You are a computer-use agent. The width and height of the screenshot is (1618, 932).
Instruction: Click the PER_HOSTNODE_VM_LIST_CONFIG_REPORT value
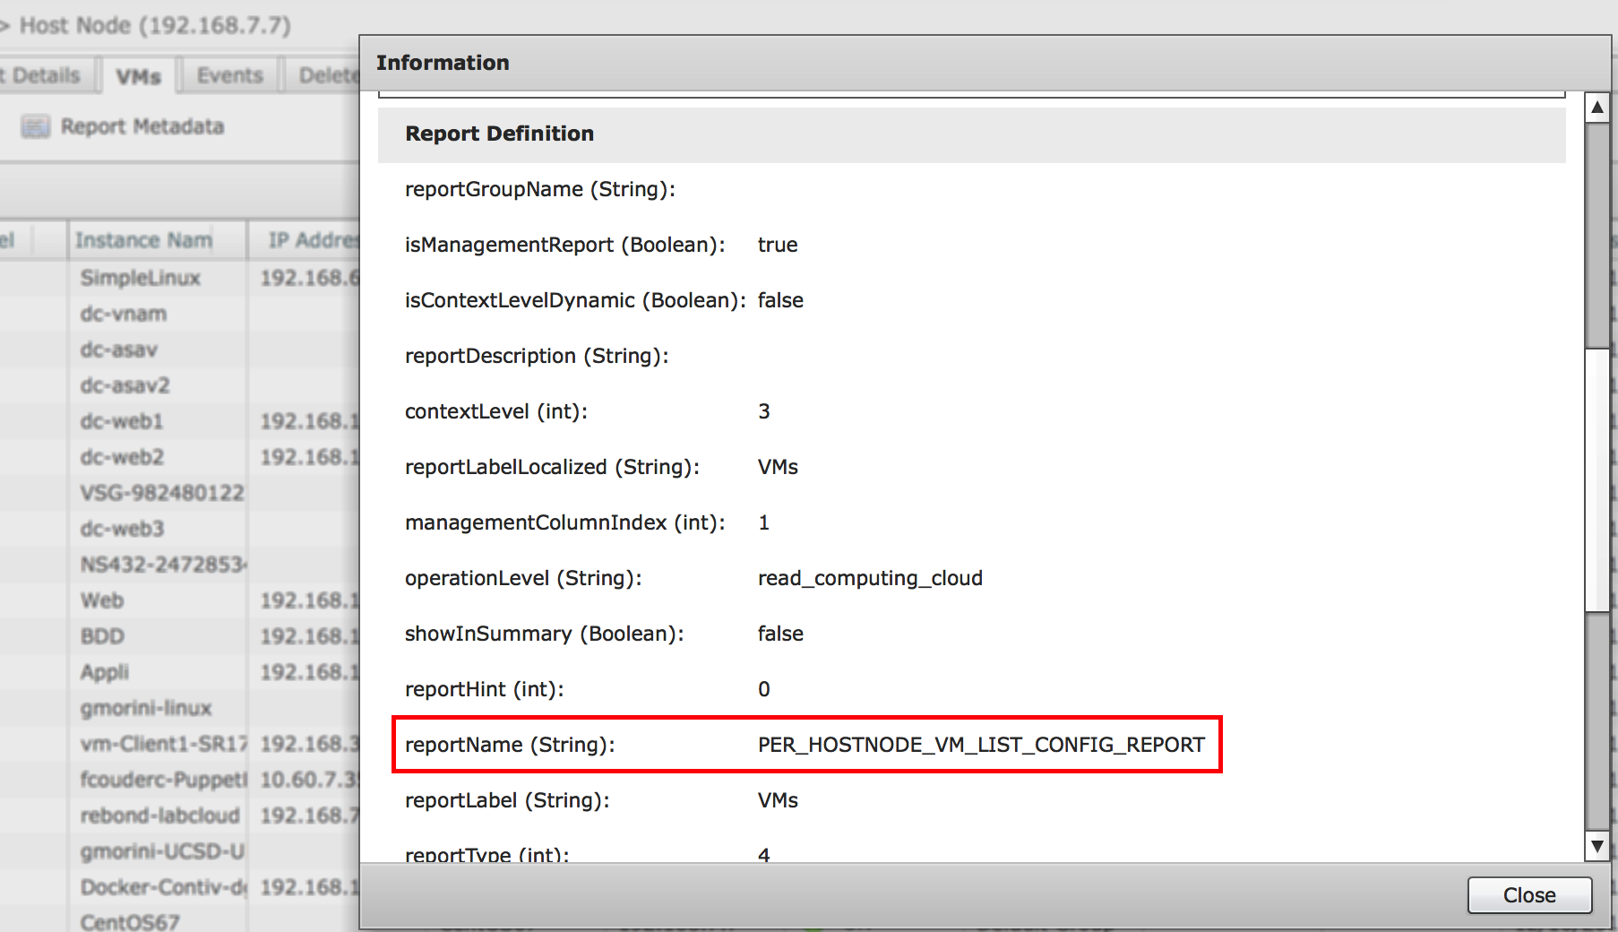[981, 745]
